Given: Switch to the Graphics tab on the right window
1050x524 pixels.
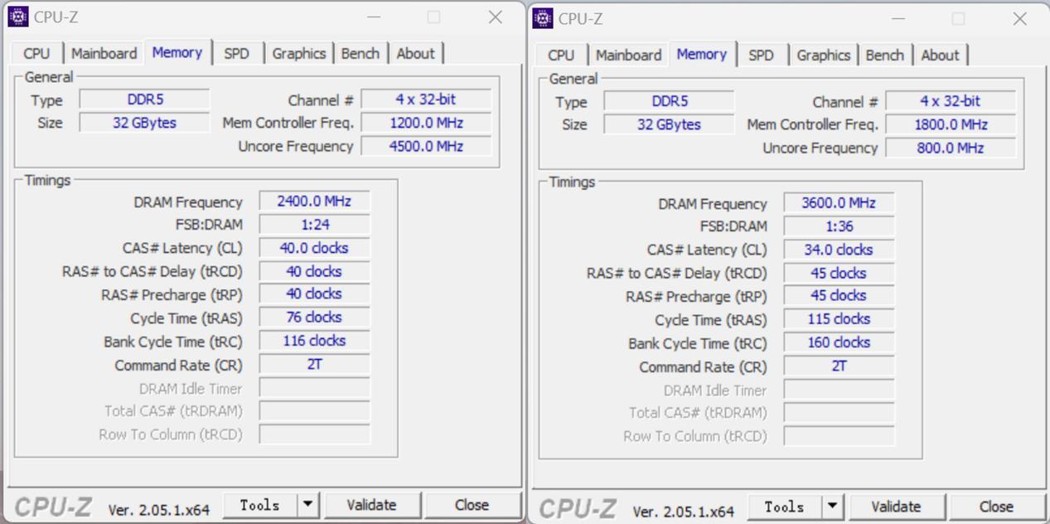Looking at the screenshot, I should [823, 55].
